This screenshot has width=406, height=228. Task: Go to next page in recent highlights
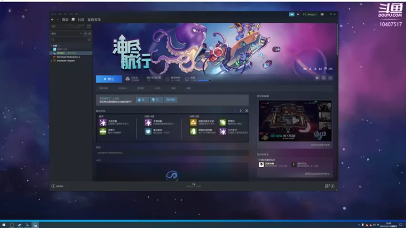pos(241,110)
